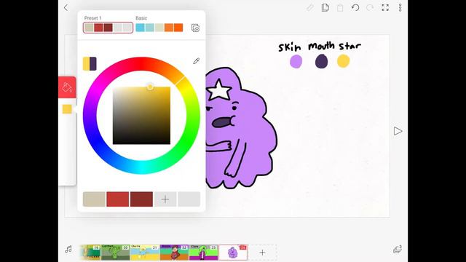Image resolution: width=466 pixels, height=262 pixels.
Task: Go back with the top-left arrow
Action: (66, 8)
